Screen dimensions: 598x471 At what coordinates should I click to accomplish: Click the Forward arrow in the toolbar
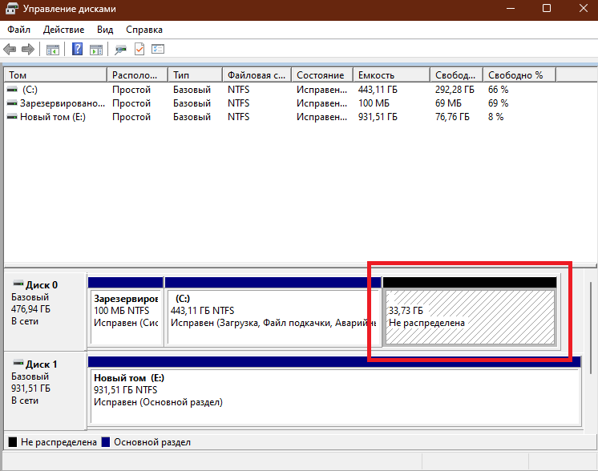point(28,49)
